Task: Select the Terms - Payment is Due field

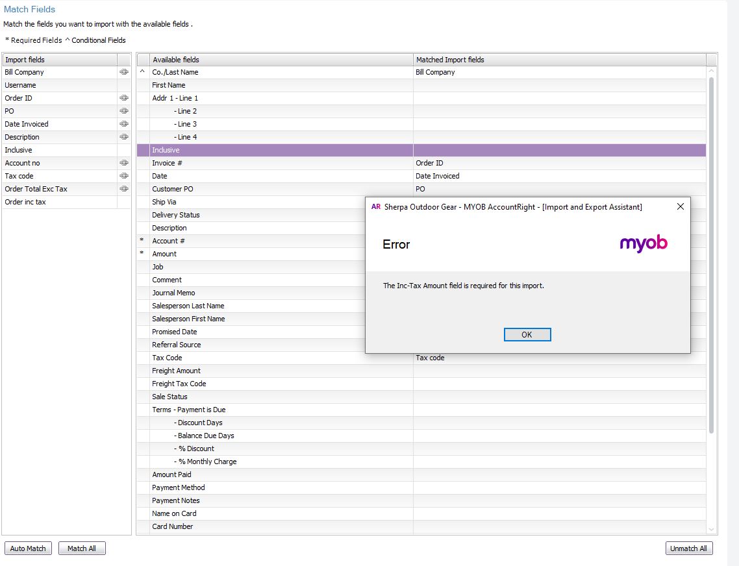Action: pos(281,410)
